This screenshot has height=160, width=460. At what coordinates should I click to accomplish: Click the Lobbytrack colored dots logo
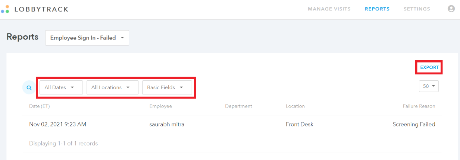[x=5, y=9]
